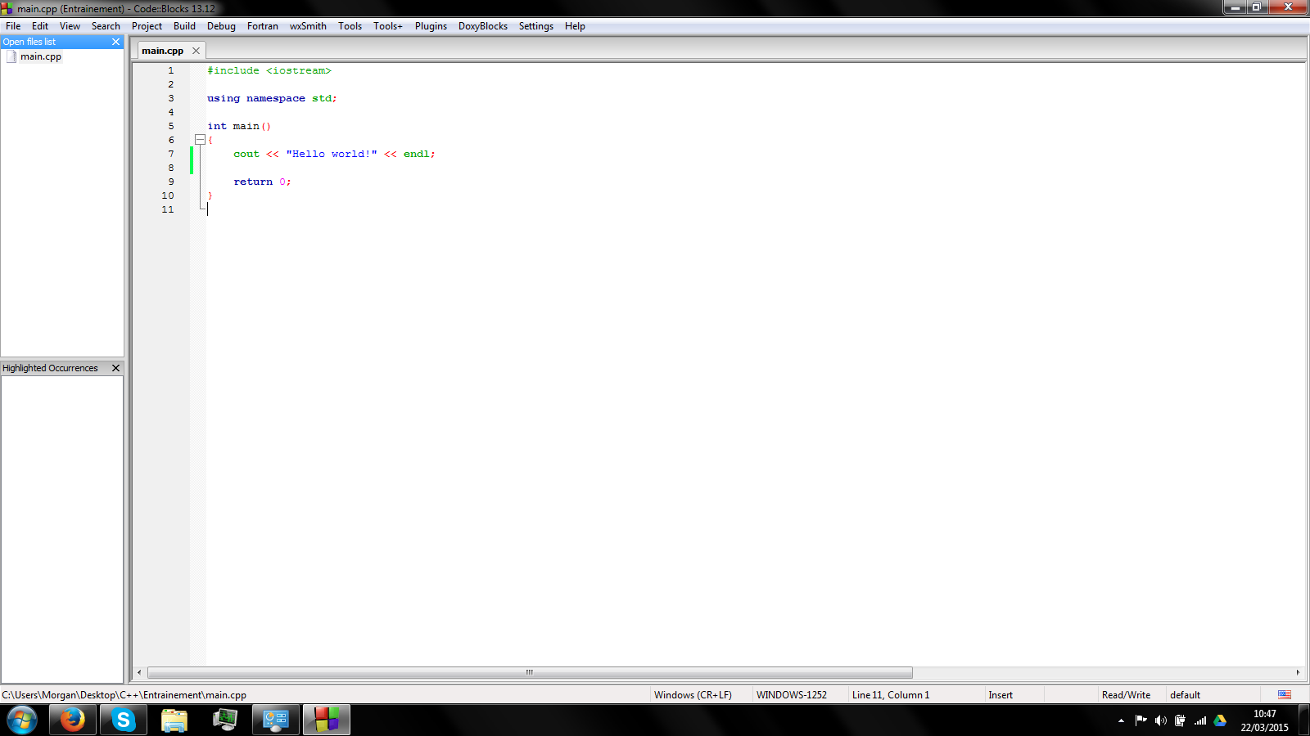This screenshot has height=736, width=1310.
Task: Mute sound via the tray speaker icon
Action: [1160, 720]
